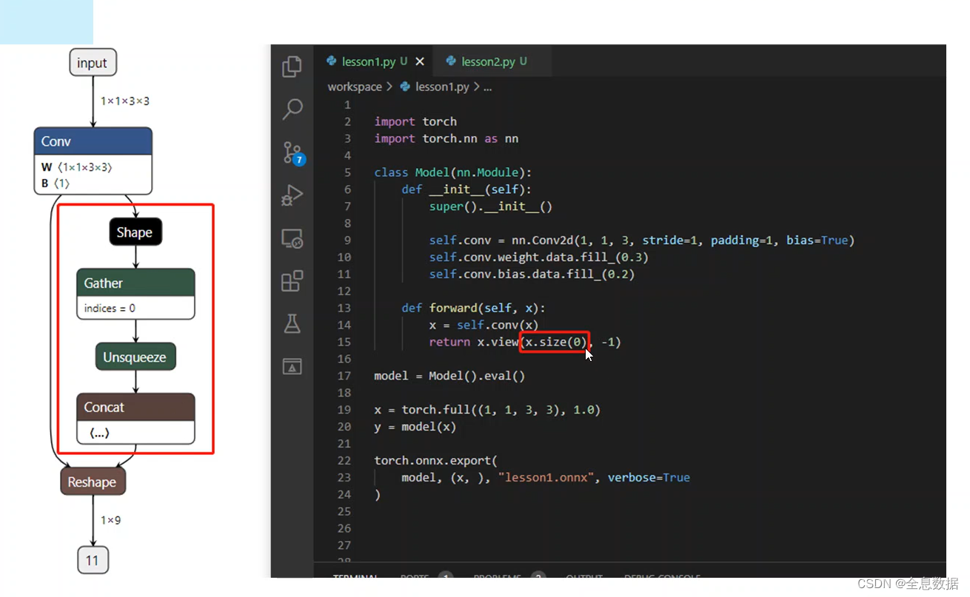Click 'def __init__(self):' on line 6
This screenshot has height=597, width=970.
point(466,189)
